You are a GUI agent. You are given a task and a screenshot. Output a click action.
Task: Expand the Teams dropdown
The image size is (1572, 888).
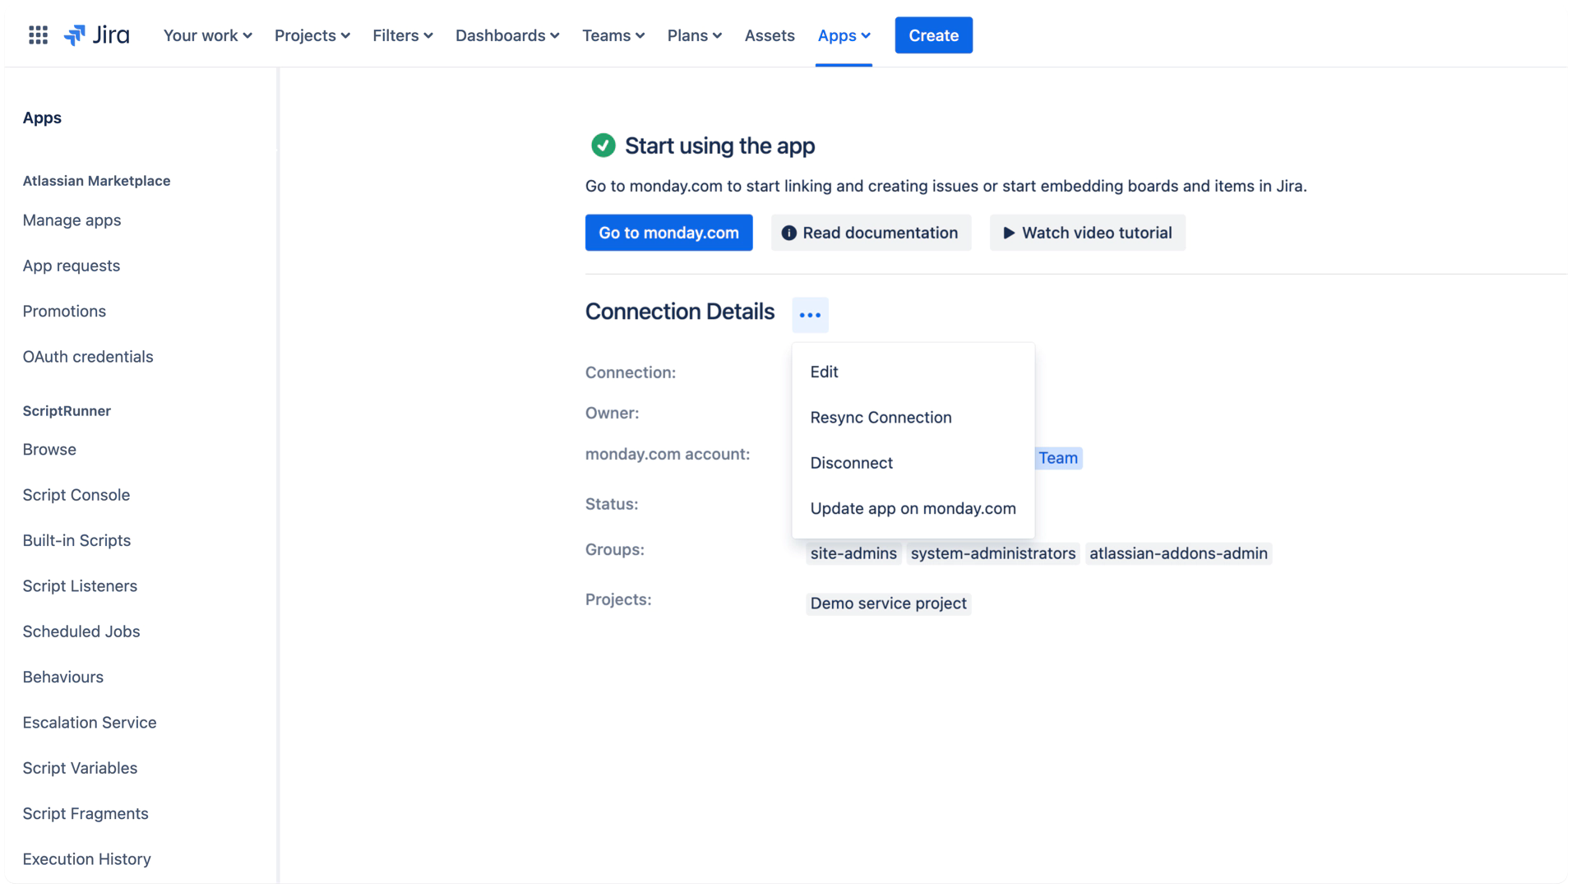(613, 35)
